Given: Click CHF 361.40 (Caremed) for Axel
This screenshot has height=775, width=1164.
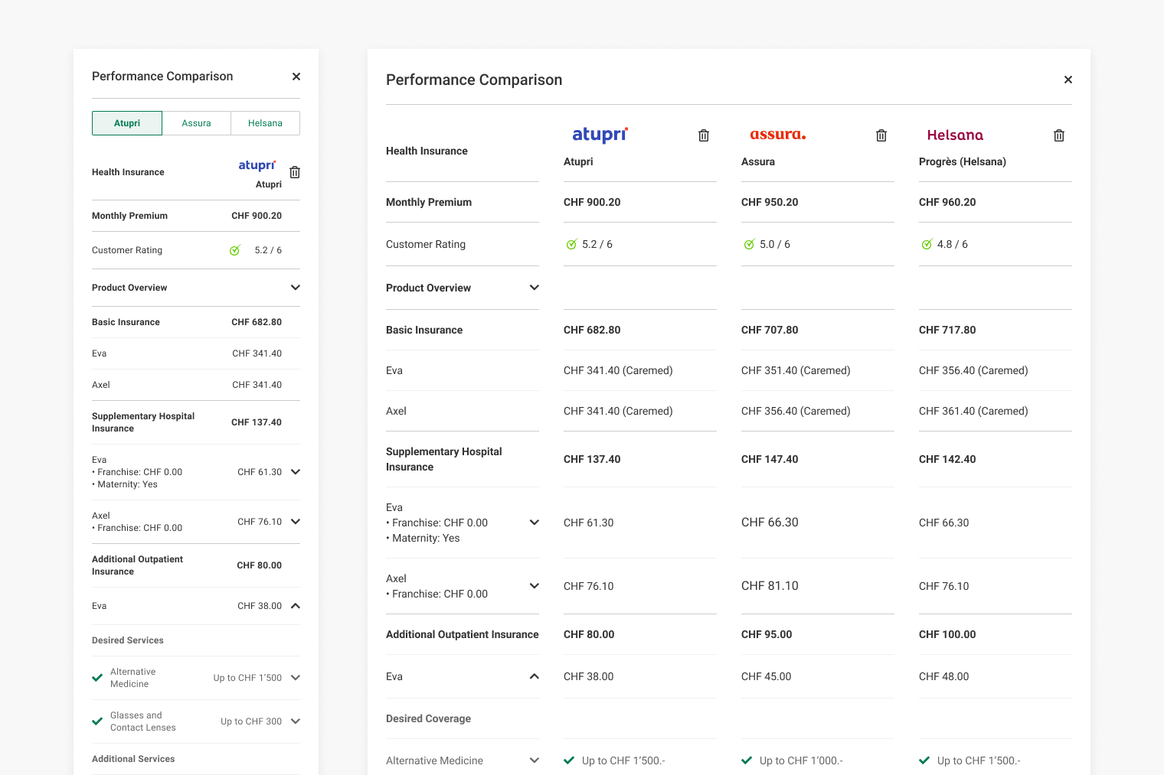Looking at the screenshot, I should [973, 411].
